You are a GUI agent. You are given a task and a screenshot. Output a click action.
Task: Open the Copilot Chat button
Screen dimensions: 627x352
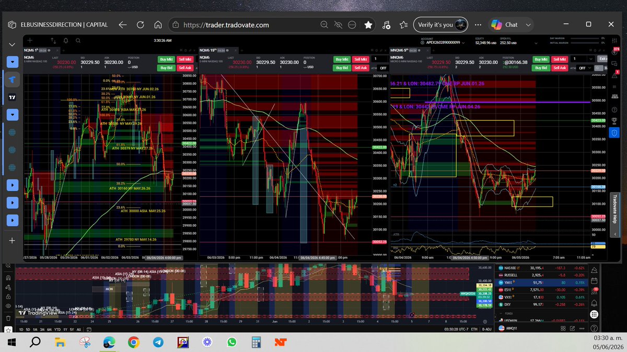pyautogui.click(x=511, y=25)
